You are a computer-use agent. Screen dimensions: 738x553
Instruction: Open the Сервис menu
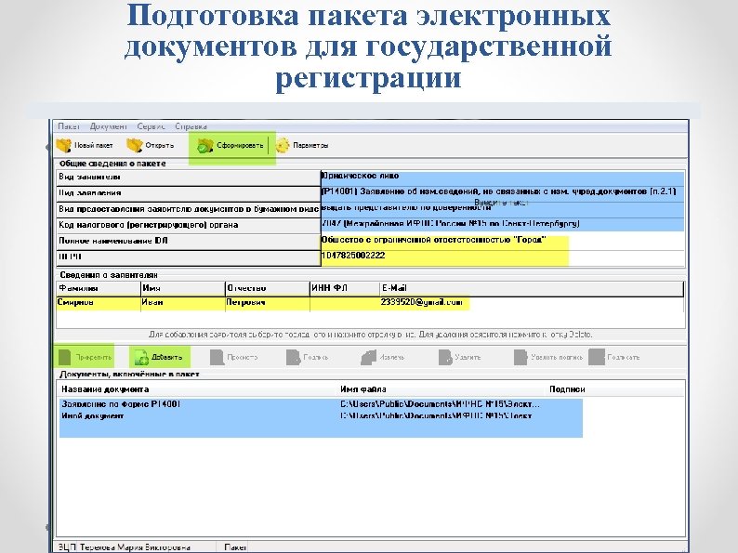click(x=152, y=126)
